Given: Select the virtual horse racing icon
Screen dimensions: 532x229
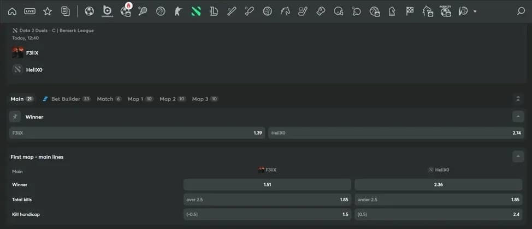Looking at the screenshot, I should (x=428, y=11).
